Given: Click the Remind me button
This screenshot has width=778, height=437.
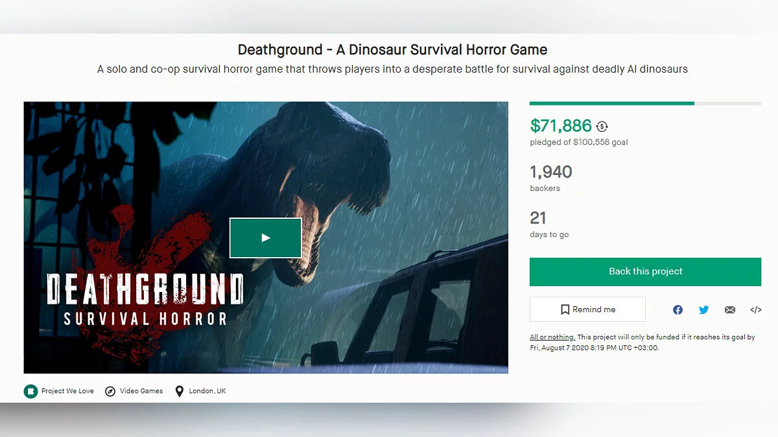Looking at the screenshot, I should [x=587, y=309].
